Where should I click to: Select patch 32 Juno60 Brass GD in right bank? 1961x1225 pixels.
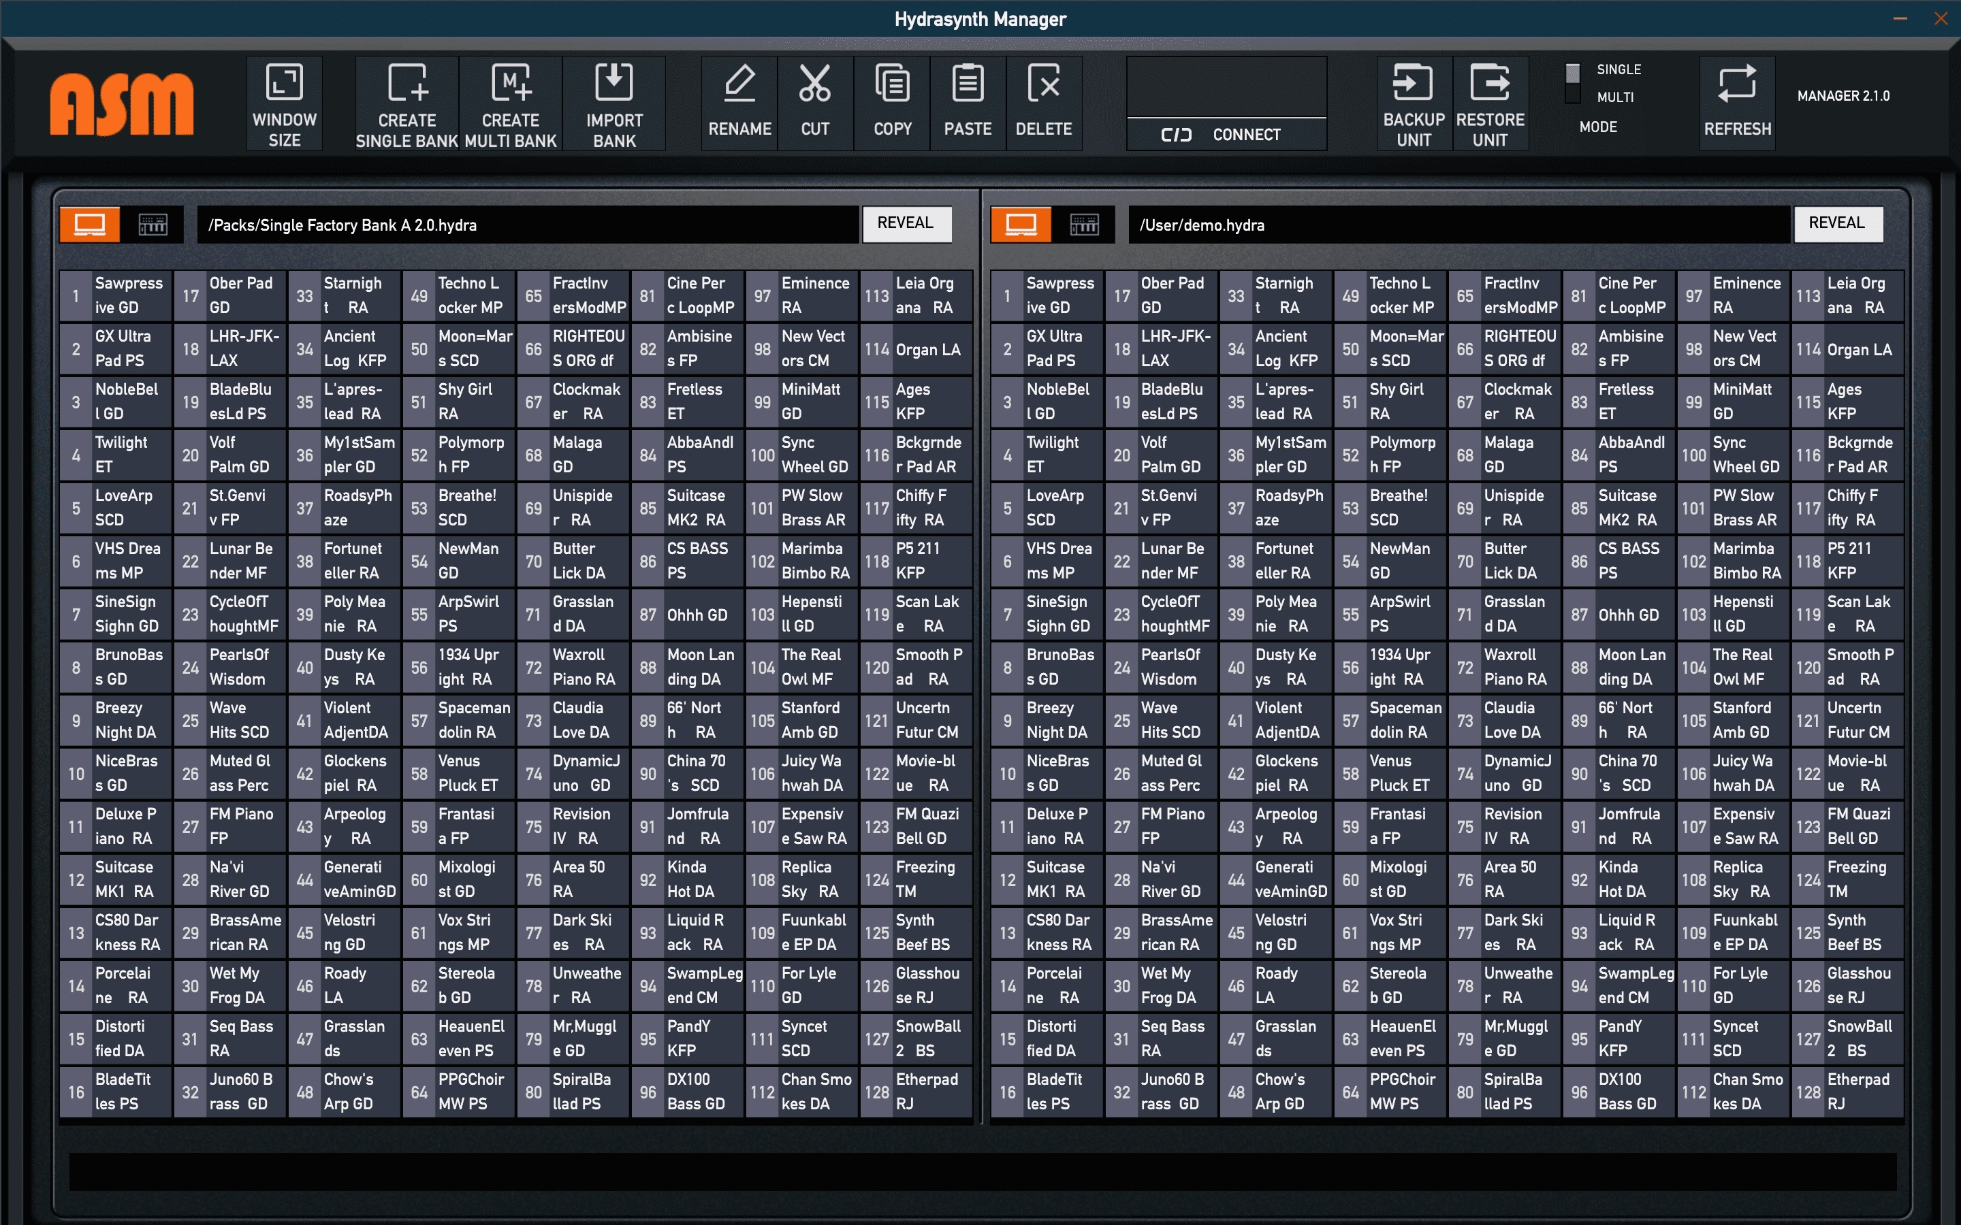1161,1092
